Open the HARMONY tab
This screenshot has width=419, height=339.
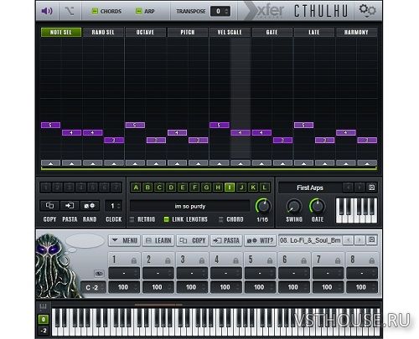(x=356, y=32)
